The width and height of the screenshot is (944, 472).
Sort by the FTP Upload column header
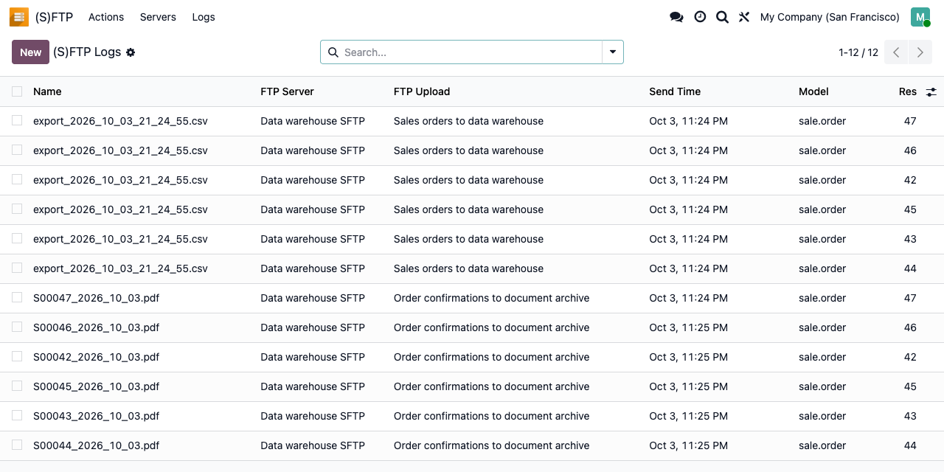(422, 91)
